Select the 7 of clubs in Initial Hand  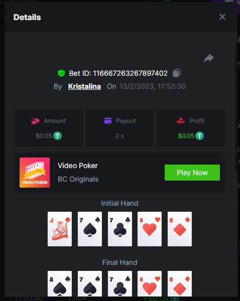[x=120, y=229]
